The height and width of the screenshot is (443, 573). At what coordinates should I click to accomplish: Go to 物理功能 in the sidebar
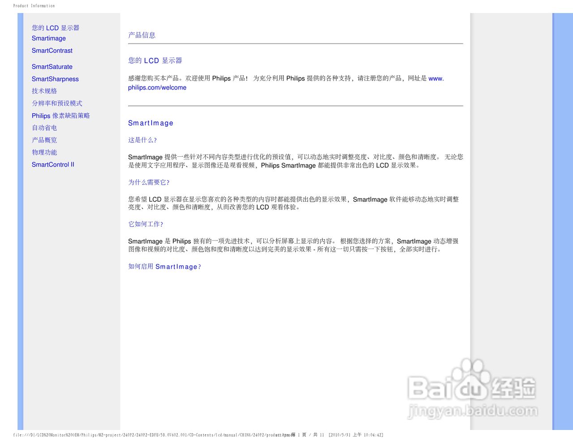[x=44, y=152]
